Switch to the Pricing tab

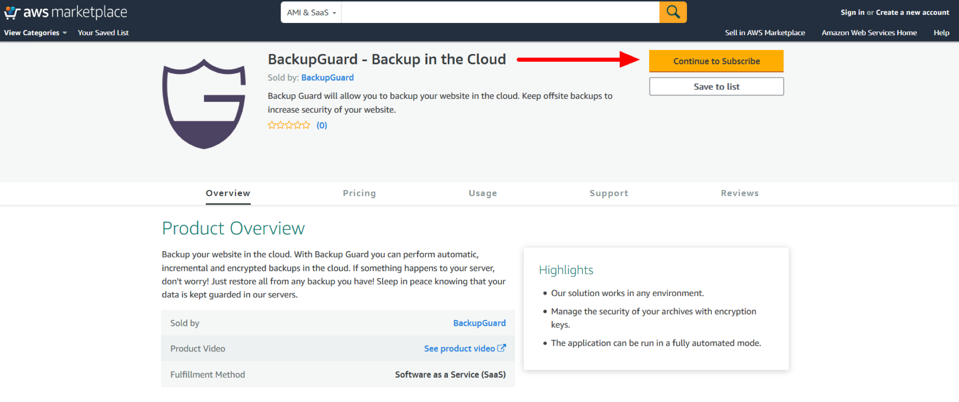pos(359,193)
